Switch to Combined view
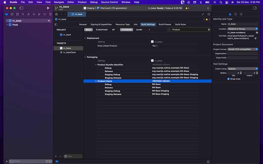 127,30
